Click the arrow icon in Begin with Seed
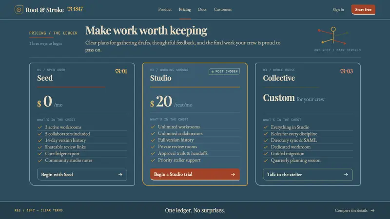Screen dimensions: 390x219 (x=120, y=175)
